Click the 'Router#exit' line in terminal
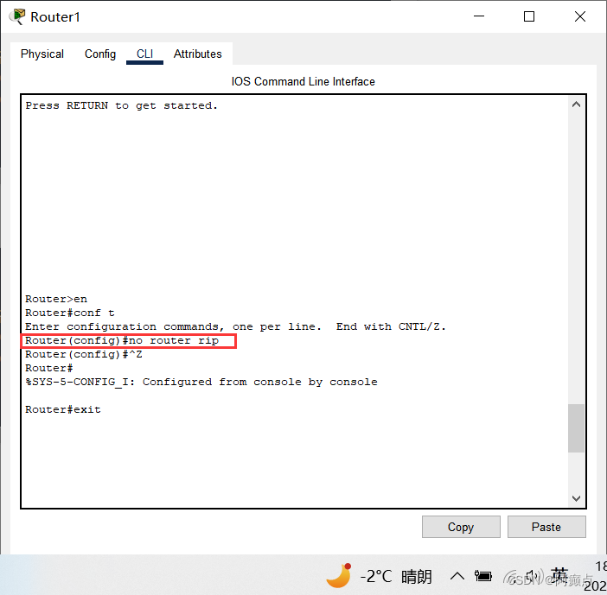The width and height of the screenshot is (607, 595). pyautogui.click(x=63, y=409)
